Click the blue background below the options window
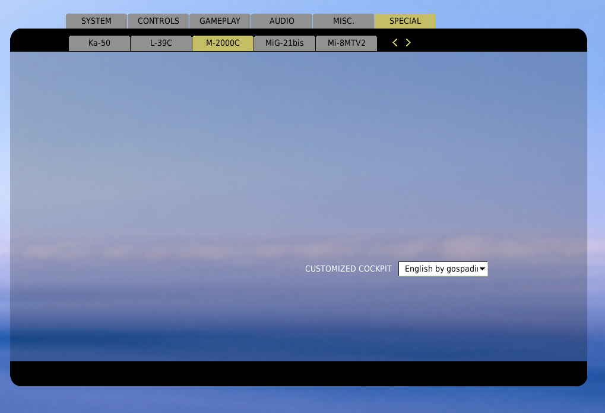Image resolution: width=605 pixels, height=413 pixels. (x=297, y=401)
